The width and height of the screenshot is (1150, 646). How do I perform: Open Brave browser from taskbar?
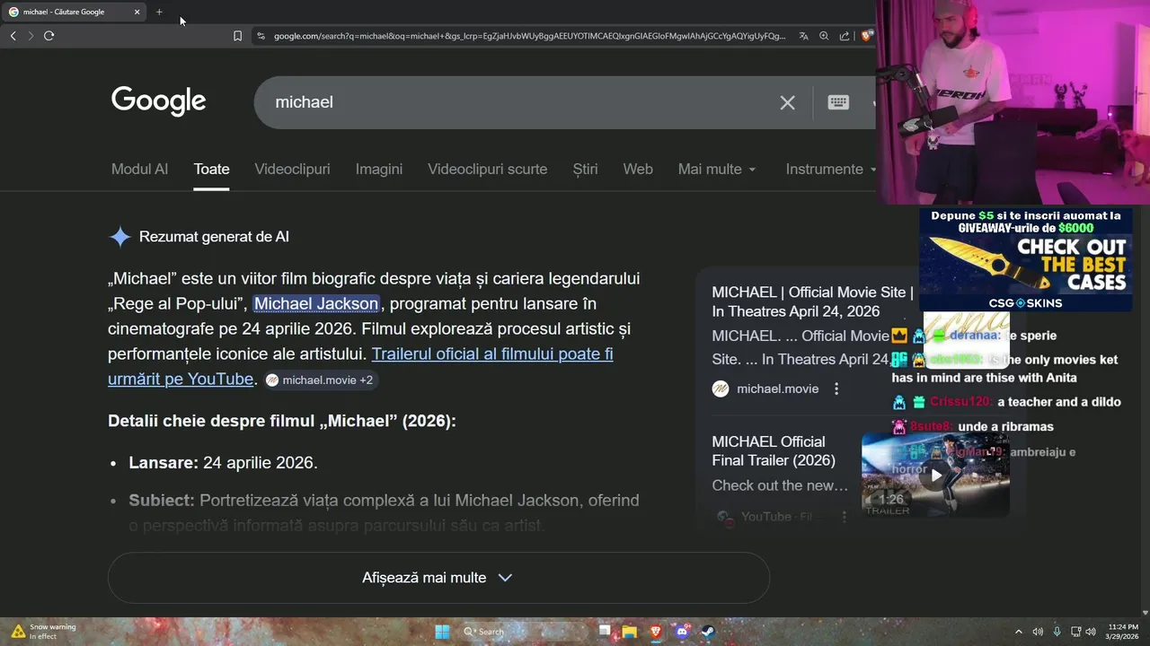point(656,632)
